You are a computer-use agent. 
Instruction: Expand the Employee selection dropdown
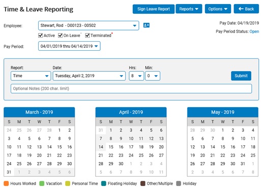click(x=89, y=25)
